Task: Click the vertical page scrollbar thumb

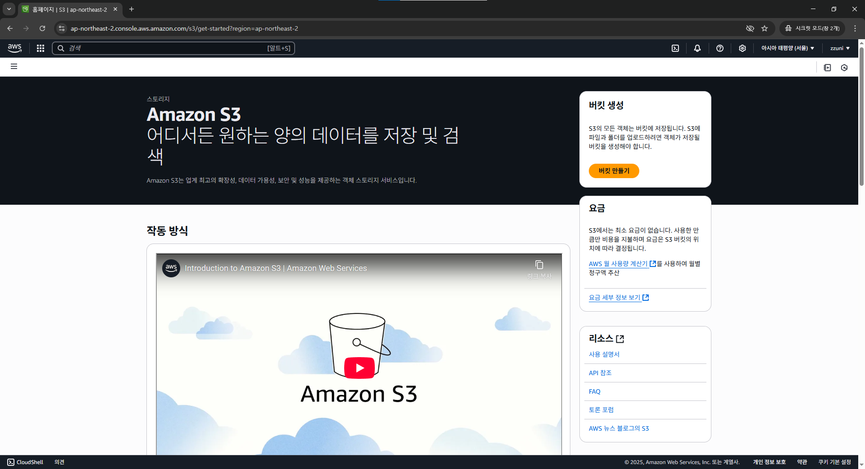Action: [861, 116]
